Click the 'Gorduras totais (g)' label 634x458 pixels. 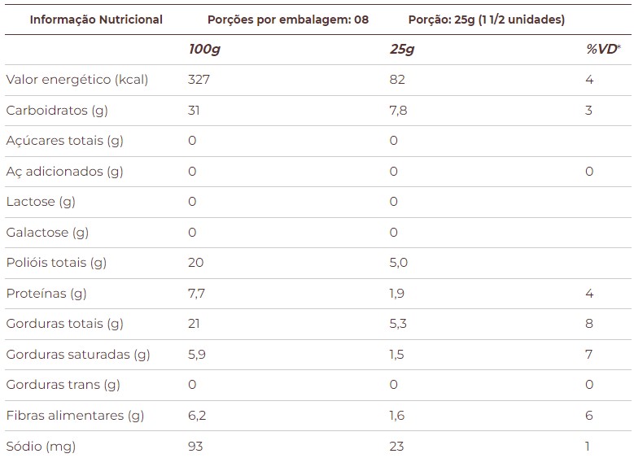64,324
